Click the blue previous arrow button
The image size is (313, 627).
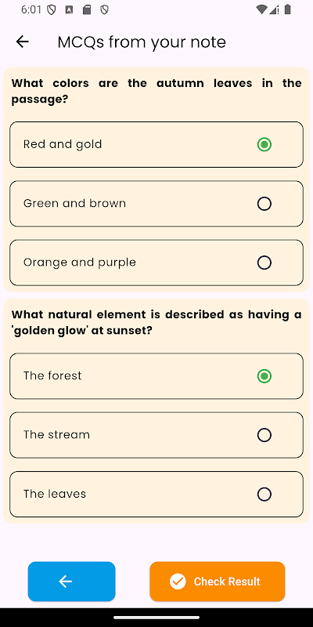coord(71,582)
